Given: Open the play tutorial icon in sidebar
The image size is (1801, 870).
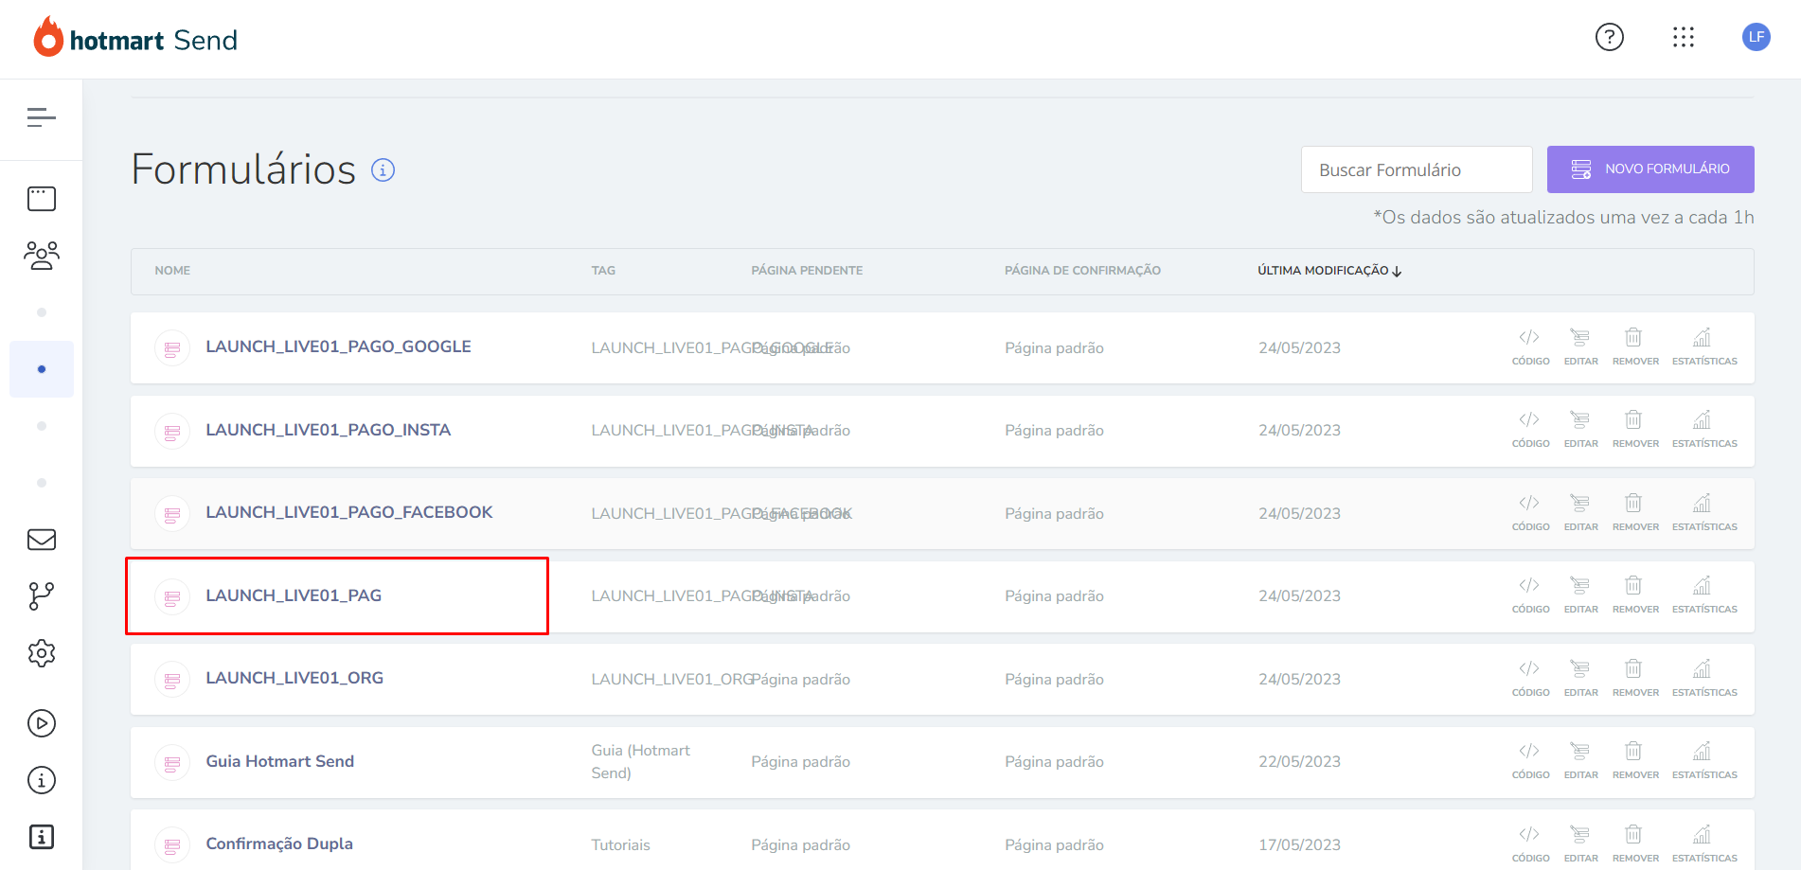Looking at the screenshot, I should point(42,723).
